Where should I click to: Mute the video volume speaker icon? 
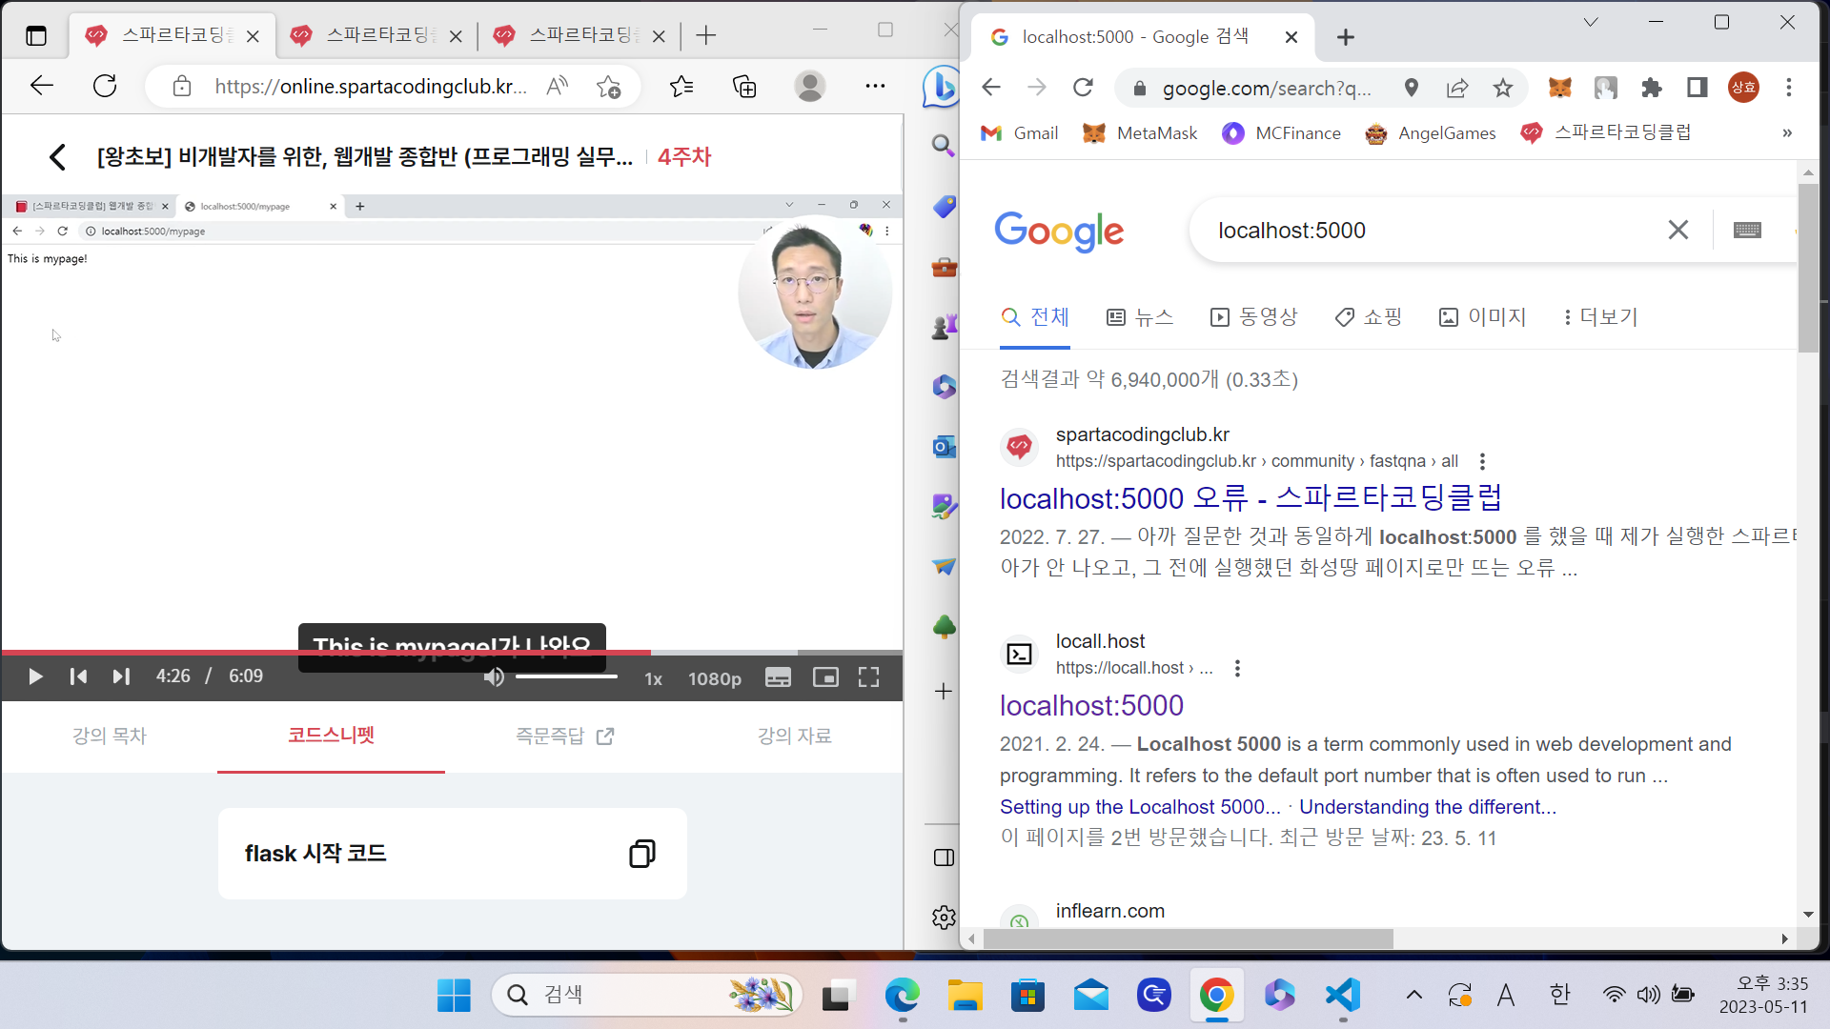pos(494,677)
